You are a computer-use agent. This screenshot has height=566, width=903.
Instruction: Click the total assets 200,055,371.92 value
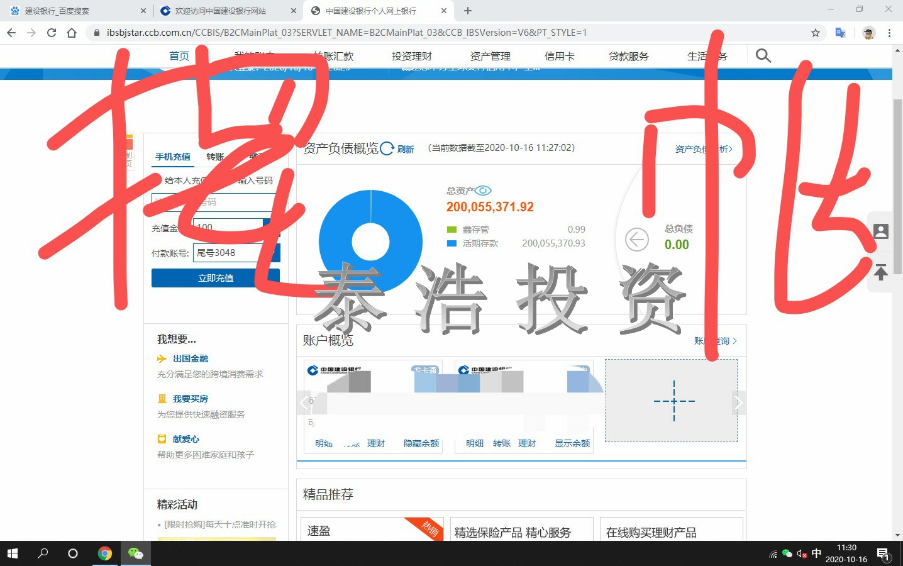point(490,207)
